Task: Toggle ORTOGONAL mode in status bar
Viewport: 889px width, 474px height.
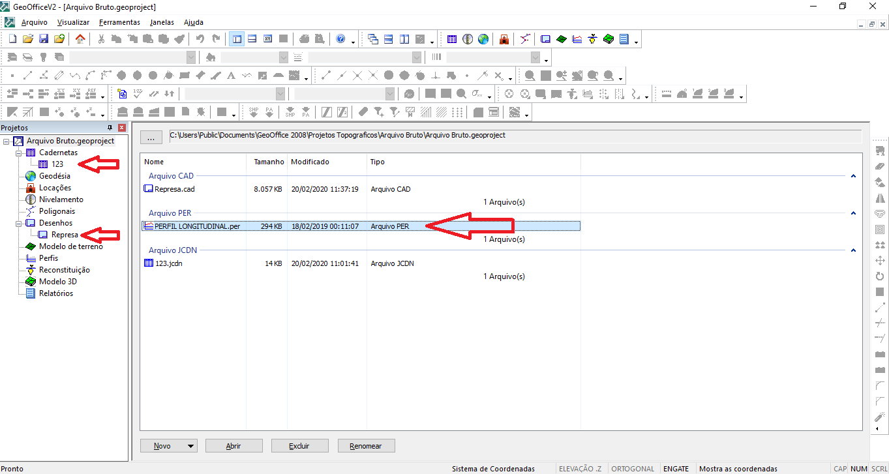Action: click(x=633, y=469)
